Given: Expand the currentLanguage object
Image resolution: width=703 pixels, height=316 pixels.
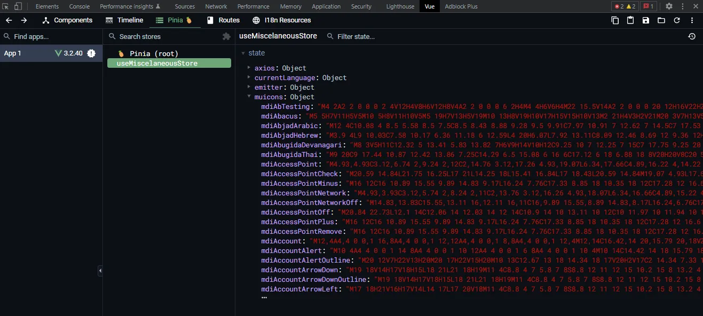Looking at the screenshot, I should (x=249, y=77).
